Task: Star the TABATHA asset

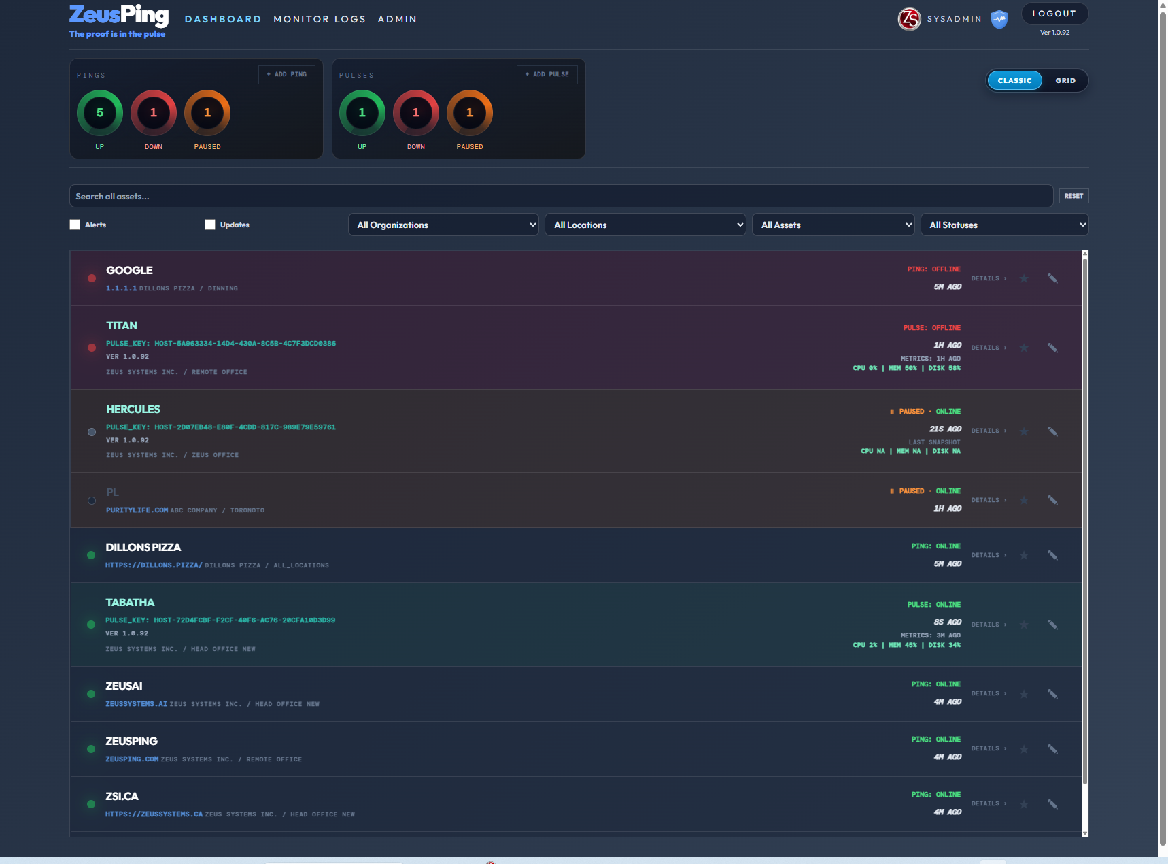Action: point(1024,625)
